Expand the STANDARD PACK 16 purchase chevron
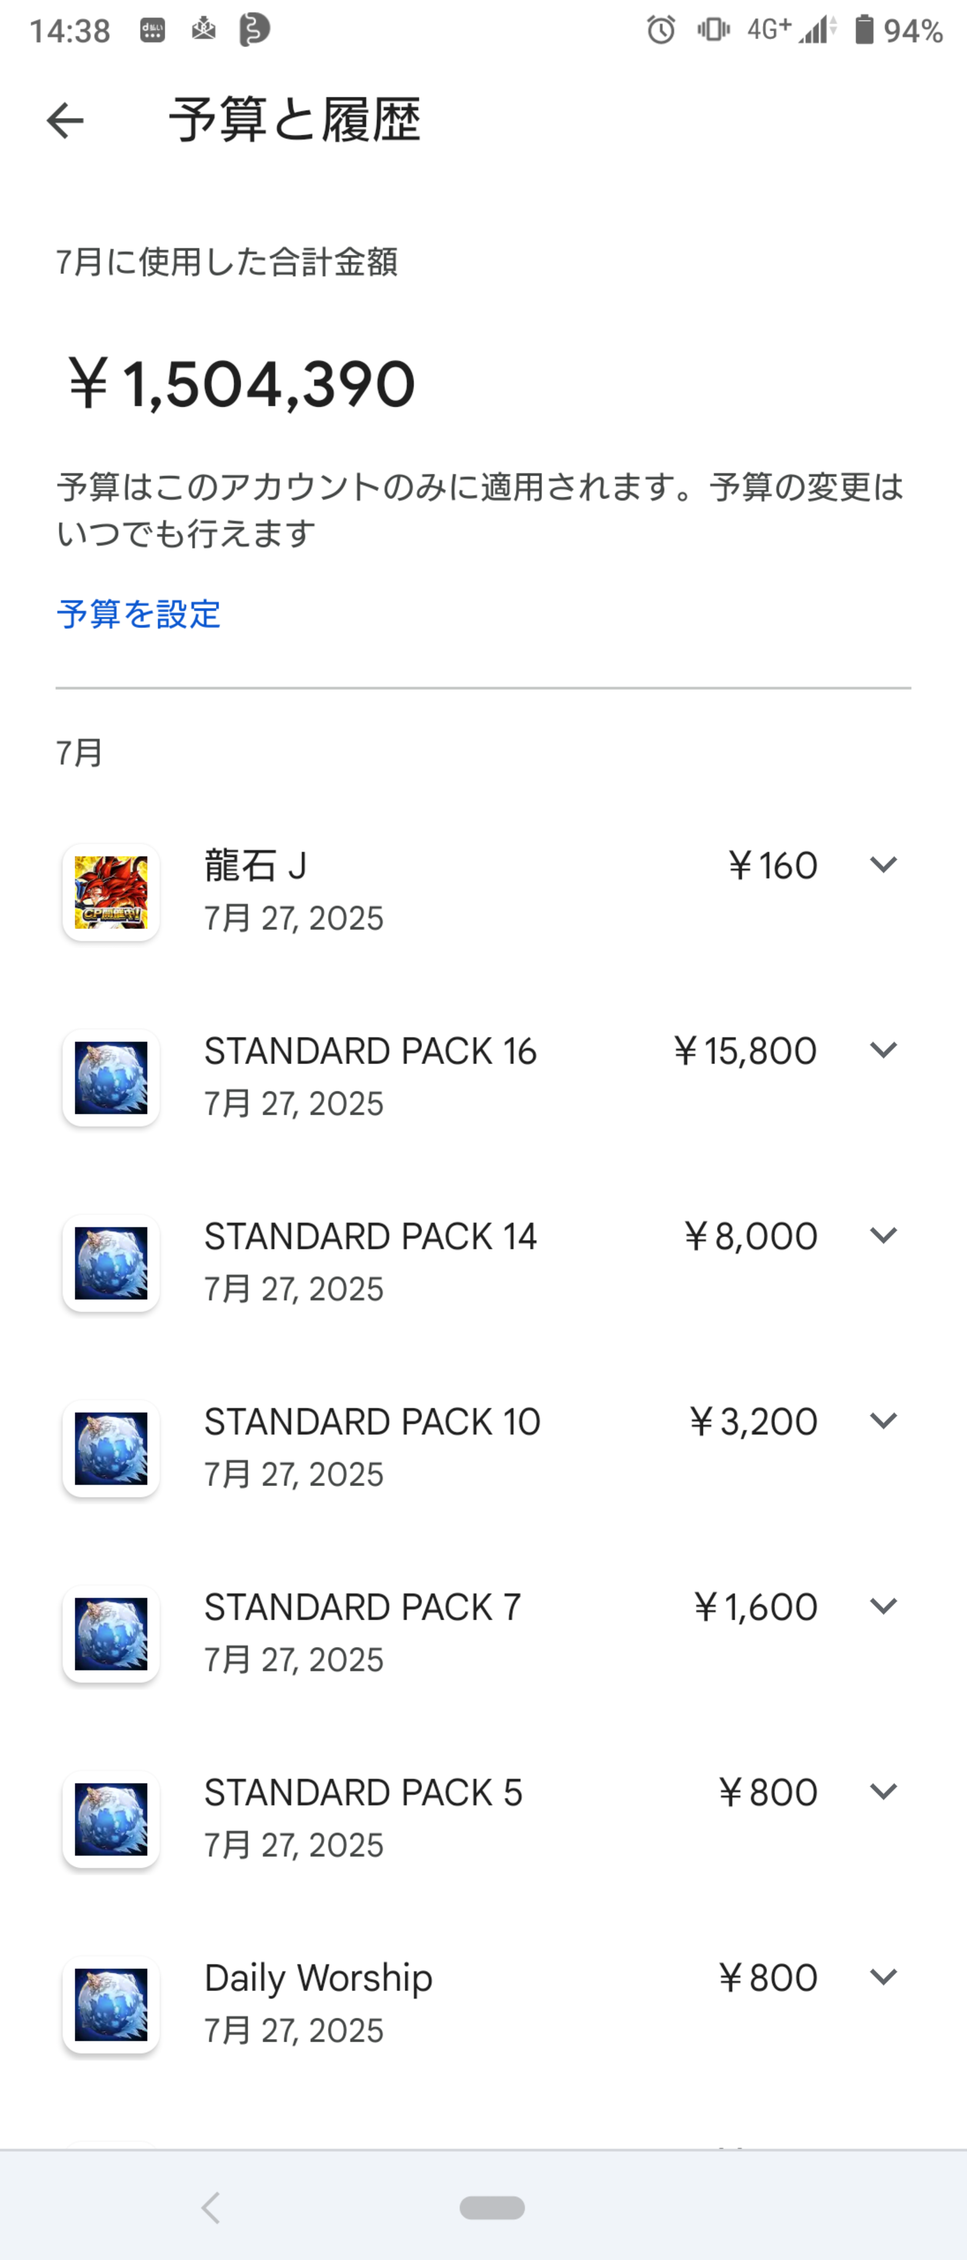 [x=883, y=1050]
